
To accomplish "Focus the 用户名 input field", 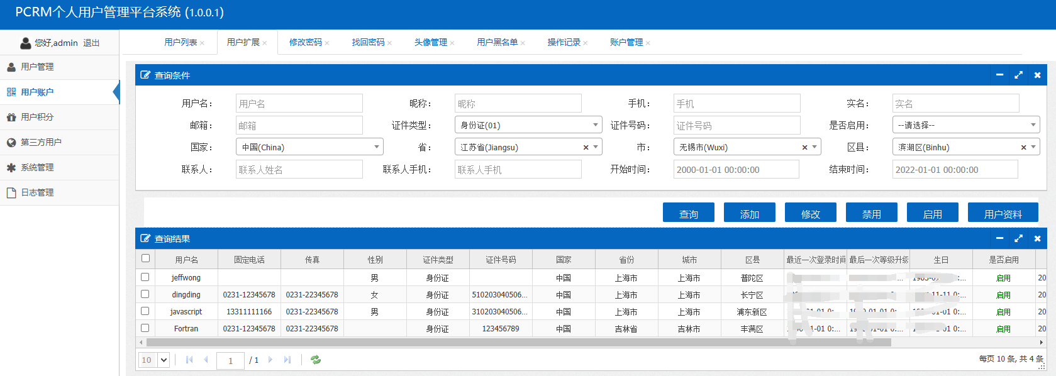I will click(x=299, y=104).
